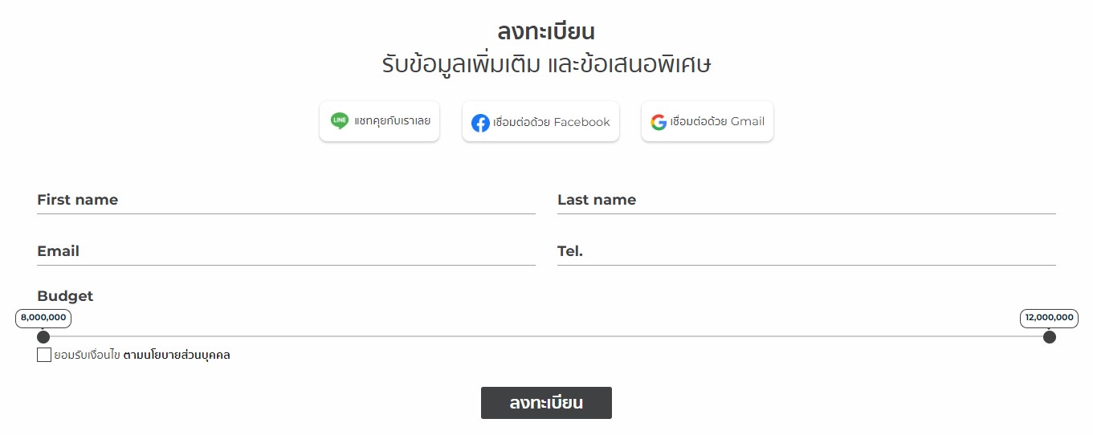The height and width of the screenshot is (435, 1093).
Task: Grab the maximum Budget slider handle
Action: click(1050, 336)
